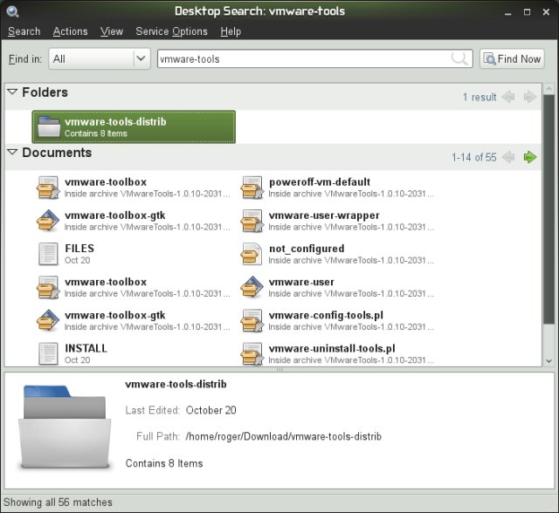Click the poweroff-vm-default archive icon

(x=252, y=188)
